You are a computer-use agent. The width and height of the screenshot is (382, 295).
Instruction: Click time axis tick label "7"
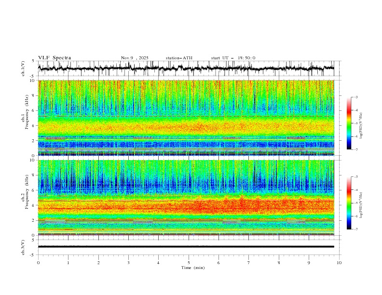pyautogui.click(x=249, y=263)
